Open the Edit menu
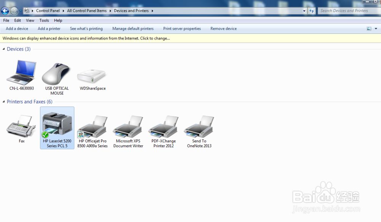 (x=18, y=21)
